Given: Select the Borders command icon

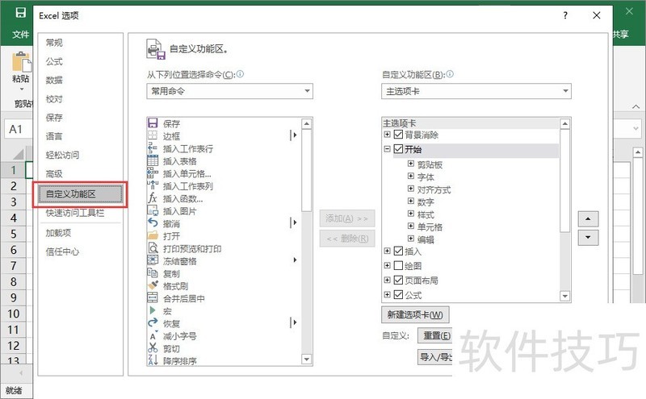Looking at the screenshot, I should point(153,135).
